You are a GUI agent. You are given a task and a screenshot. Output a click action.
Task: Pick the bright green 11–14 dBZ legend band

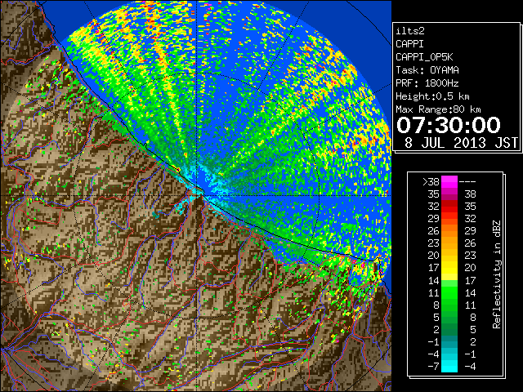point(449,292)
